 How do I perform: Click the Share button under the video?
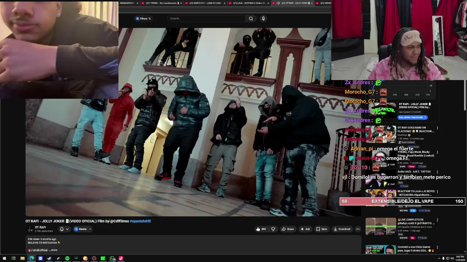coord(287,229)
